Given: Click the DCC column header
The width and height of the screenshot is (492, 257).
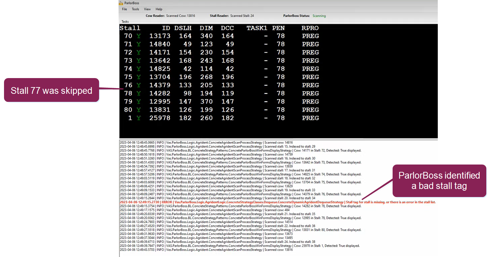Looking at the screenshot, I should click(227, 28).
